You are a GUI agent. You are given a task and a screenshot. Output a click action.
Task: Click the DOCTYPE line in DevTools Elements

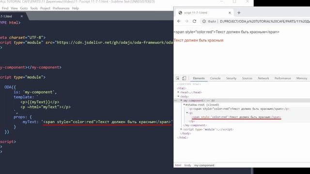click(189, 84)
